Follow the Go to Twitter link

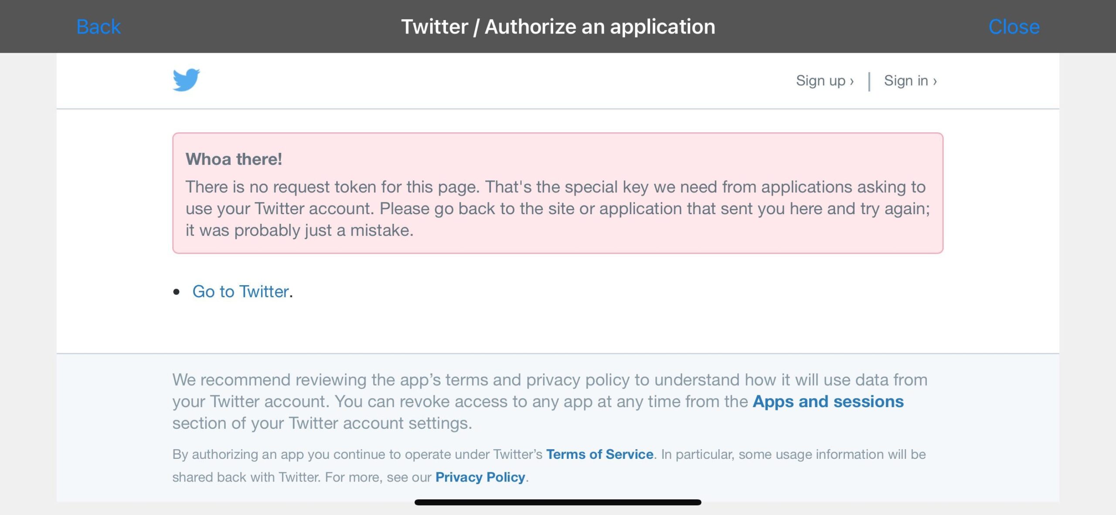coord(241,292)
